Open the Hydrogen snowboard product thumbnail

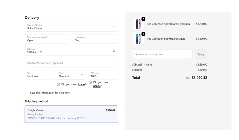click(x=138, y=24)
